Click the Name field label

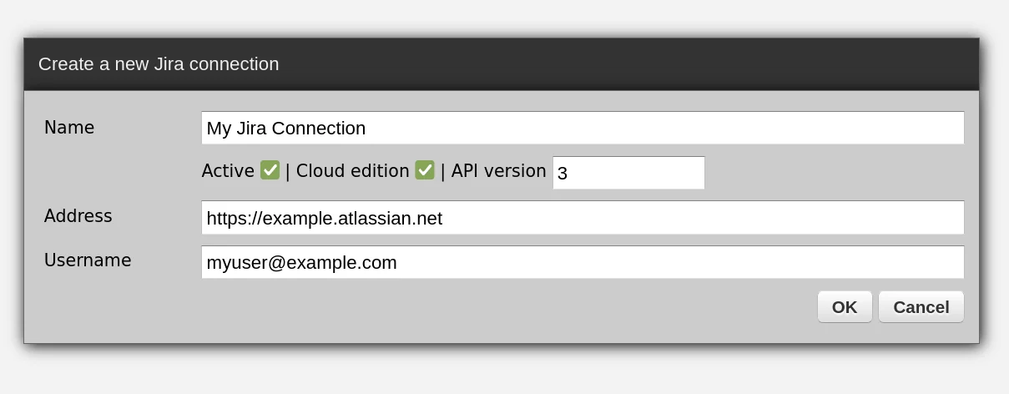69,127
